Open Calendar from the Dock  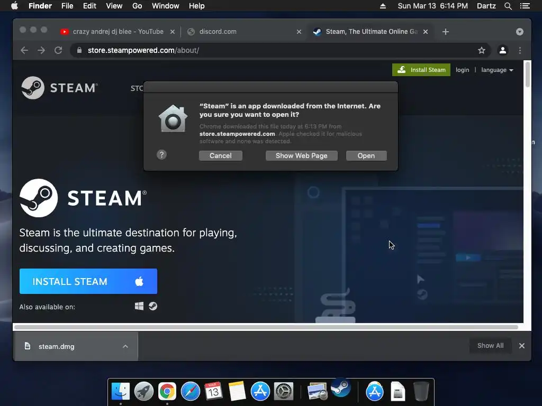(213, 391)
